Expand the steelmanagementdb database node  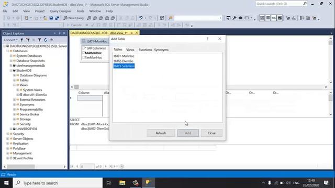(x=11, y=66)
